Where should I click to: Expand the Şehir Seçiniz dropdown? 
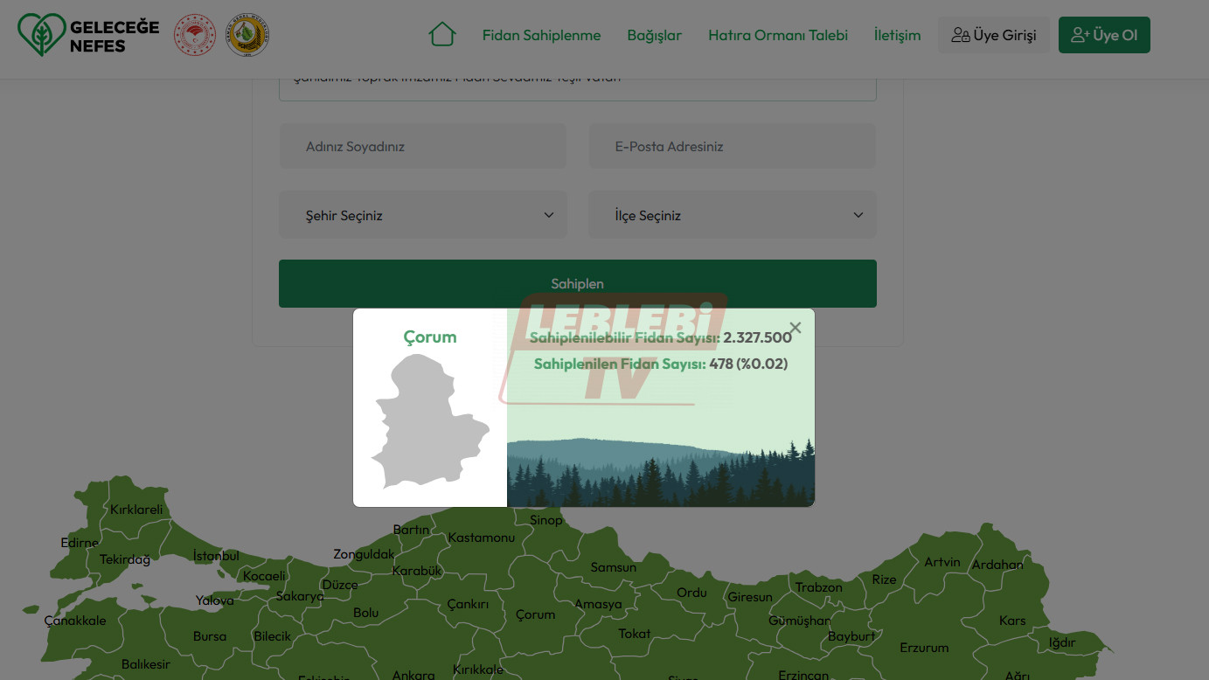click(422, 215)
